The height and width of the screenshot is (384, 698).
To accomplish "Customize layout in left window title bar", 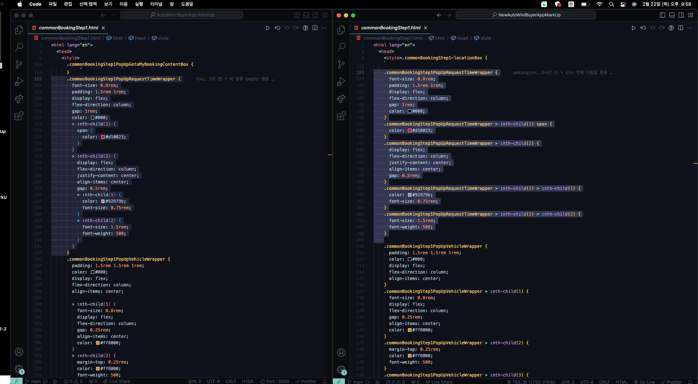I will point(325,15).
